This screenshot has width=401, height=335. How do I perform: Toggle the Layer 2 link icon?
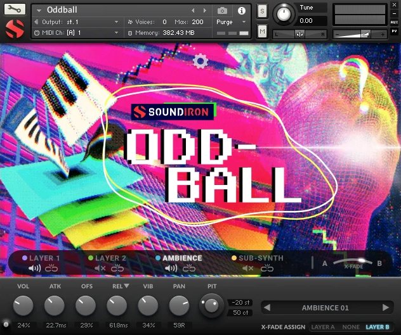tap(117, 269)
